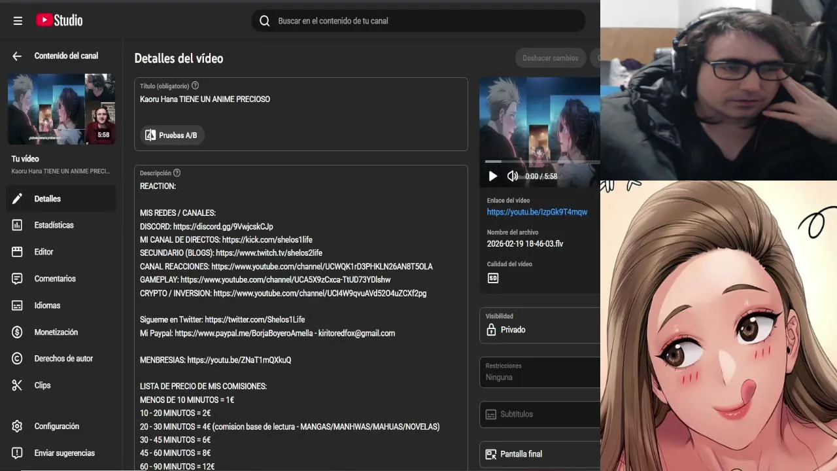This screenshot has width=837, height=471.
Task: Click the sidebar video thumbnail
Action: pyautogui.click(x=61, y=109)
